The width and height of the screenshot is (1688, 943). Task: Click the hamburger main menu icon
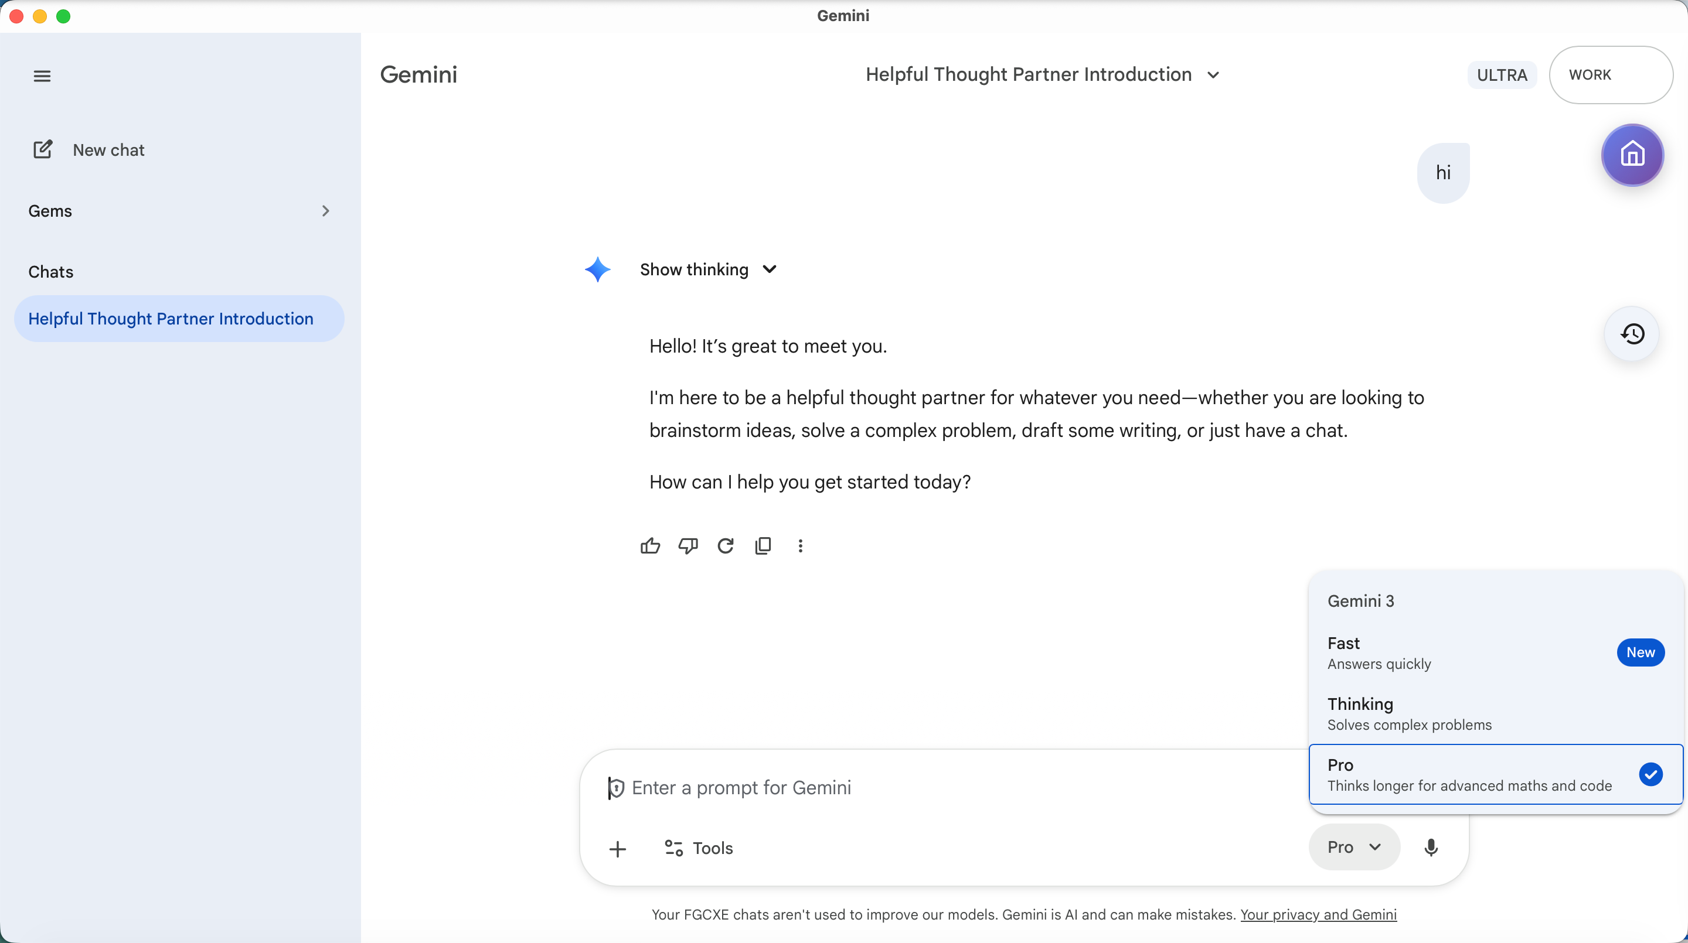[42, 76]
